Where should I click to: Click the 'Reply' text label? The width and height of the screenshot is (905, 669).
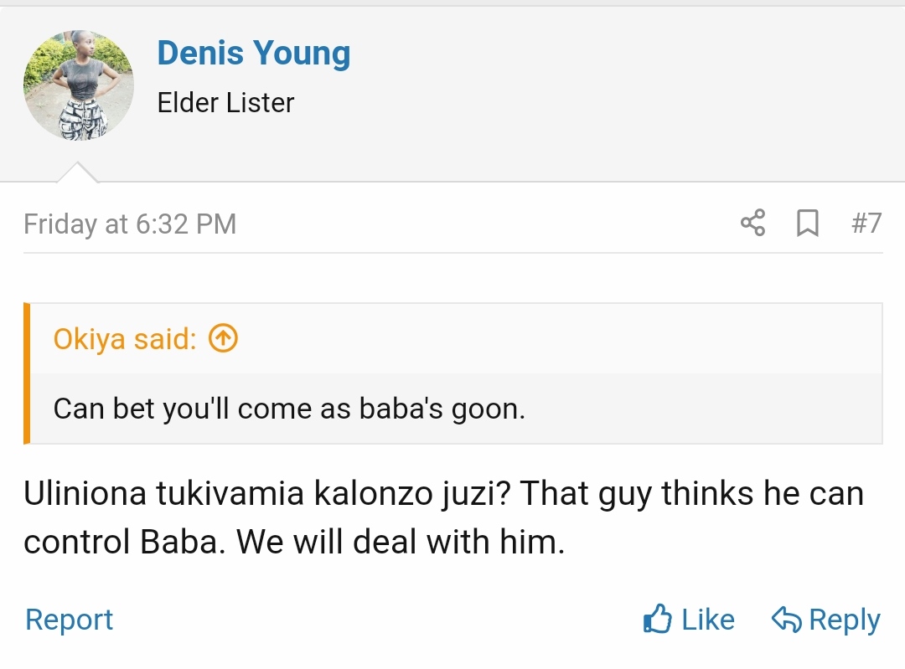coord(844,620)
